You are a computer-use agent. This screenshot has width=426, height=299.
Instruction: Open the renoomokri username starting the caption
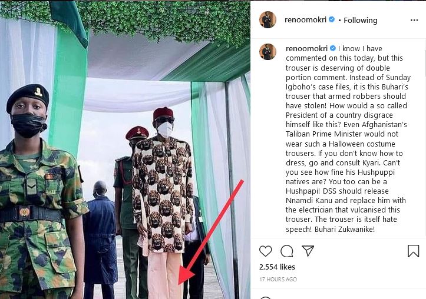307,48
